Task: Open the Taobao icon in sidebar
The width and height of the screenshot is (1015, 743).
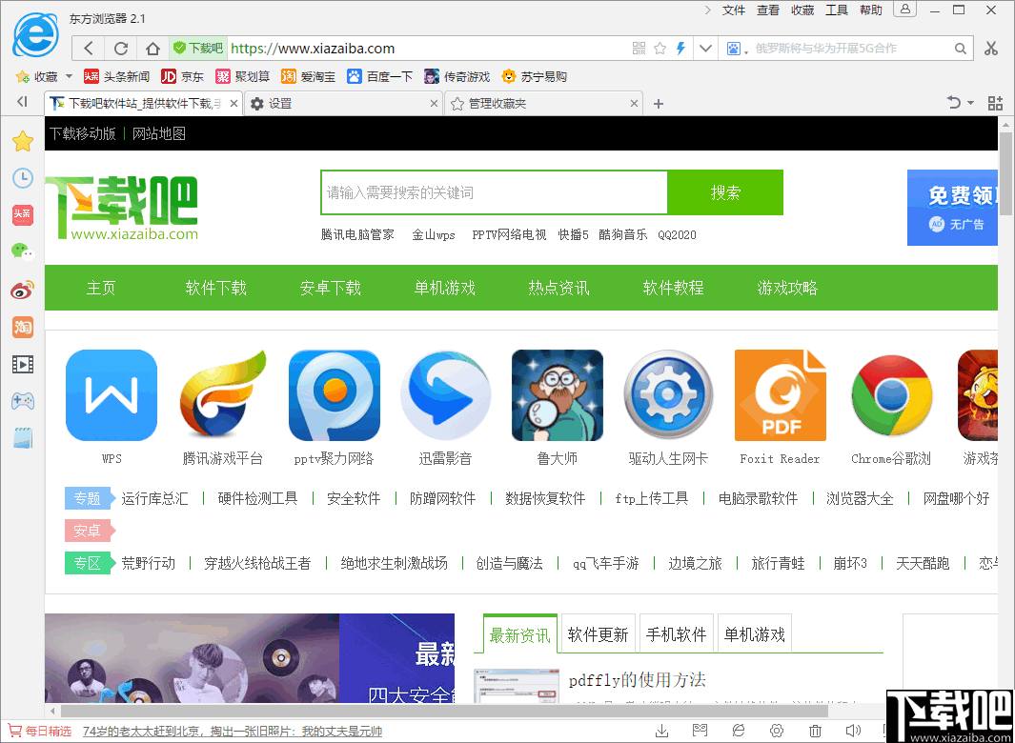Action: pyautogui.click(x=22, y=327)
